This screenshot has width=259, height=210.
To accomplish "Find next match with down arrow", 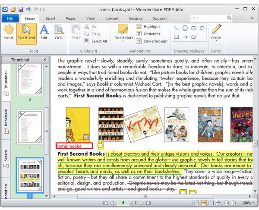I will [x=242, y=18].
